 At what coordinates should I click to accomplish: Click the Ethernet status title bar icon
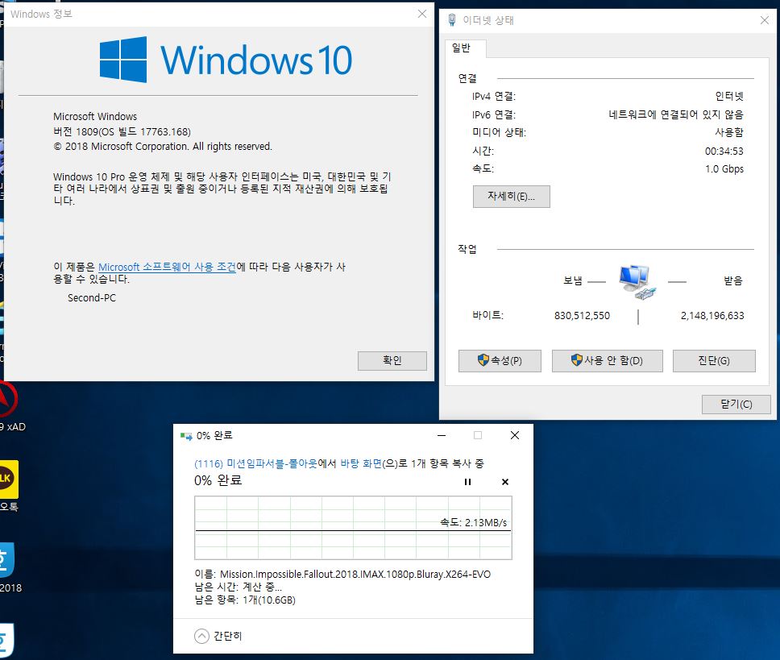[452, 20]
